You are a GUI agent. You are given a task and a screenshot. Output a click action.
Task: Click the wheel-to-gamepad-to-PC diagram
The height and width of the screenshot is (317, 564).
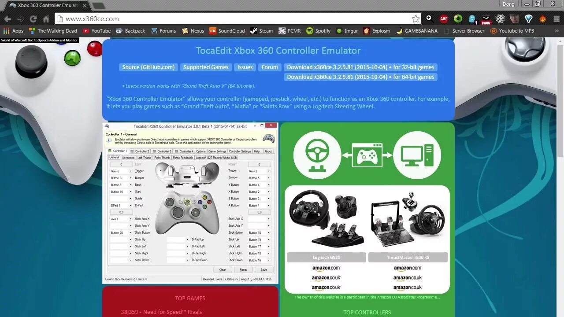point(367,155)
